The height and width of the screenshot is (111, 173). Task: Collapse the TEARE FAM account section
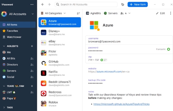4,86
